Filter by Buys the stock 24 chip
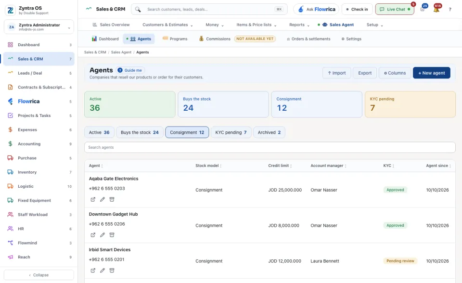This screenshot has height=283, width=462. click(140, 132)
